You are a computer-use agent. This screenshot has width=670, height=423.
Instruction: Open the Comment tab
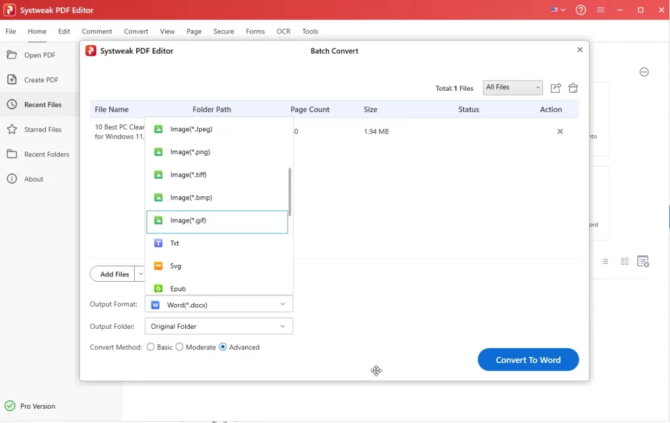point(97,31)
